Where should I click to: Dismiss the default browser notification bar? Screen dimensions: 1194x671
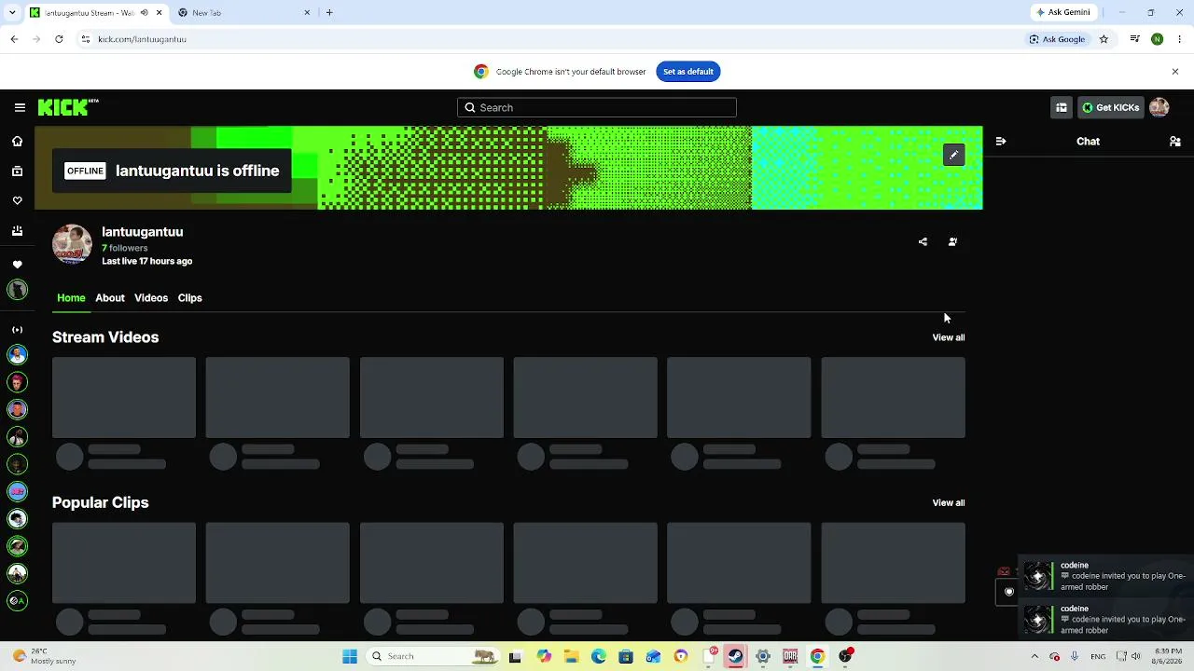pos(1175,72)
